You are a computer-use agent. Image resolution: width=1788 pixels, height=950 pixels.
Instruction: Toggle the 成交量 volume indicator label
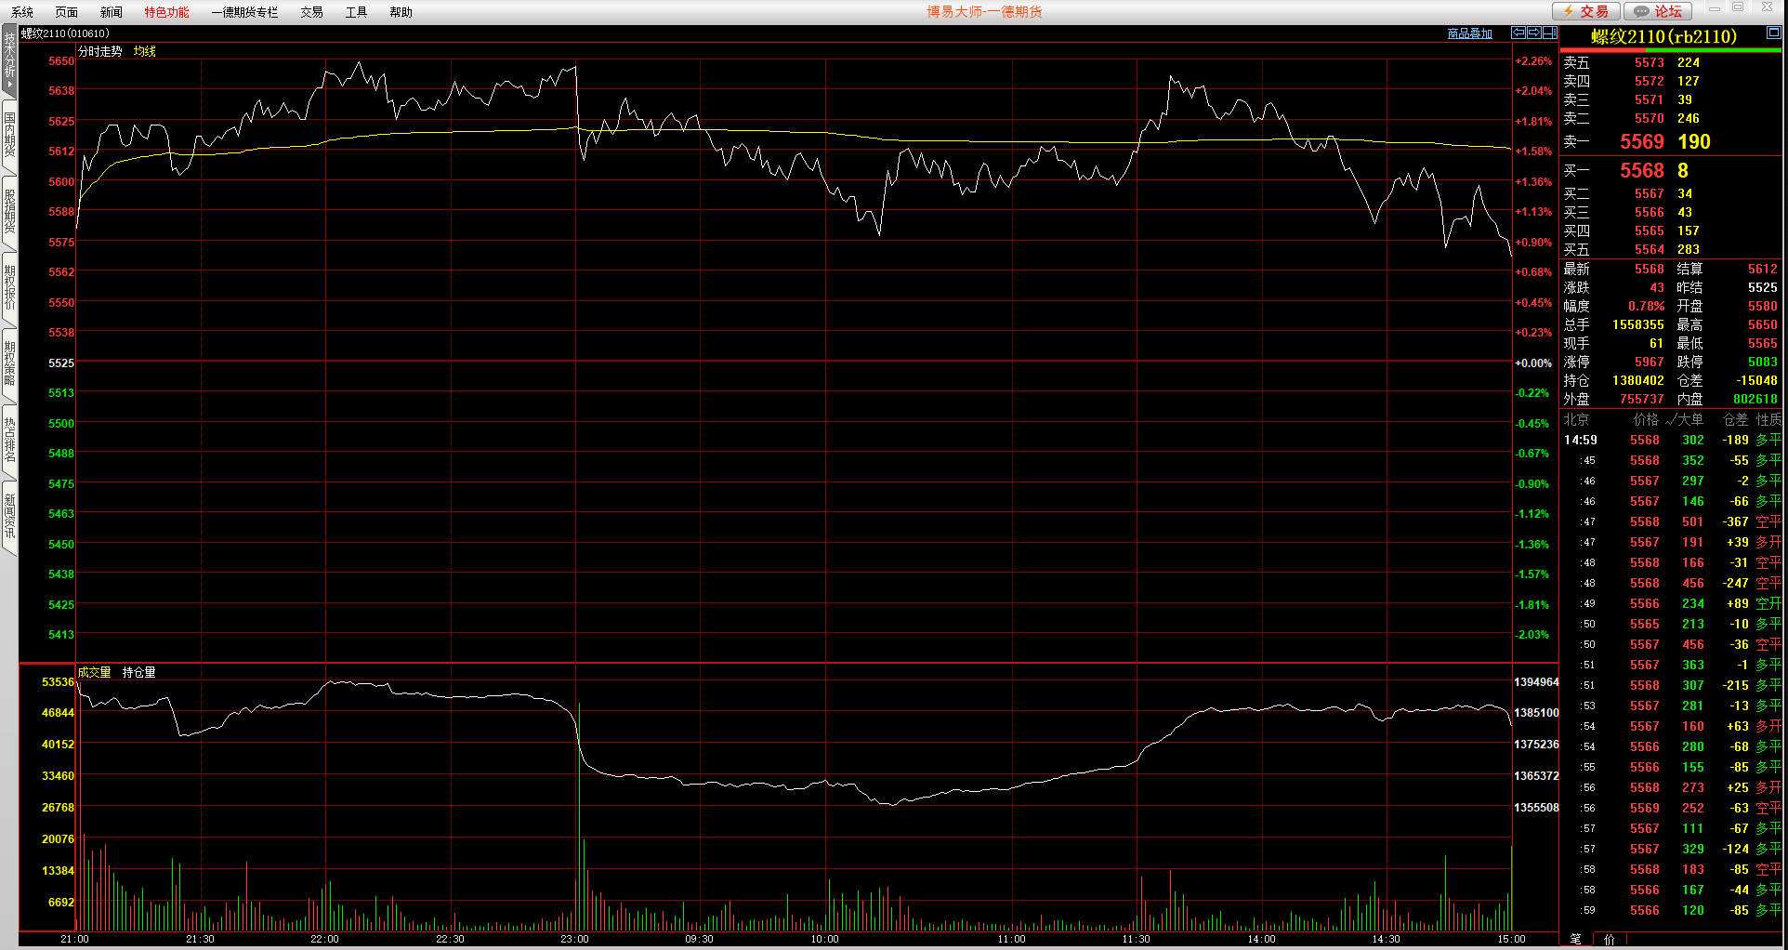pos(94,672)
